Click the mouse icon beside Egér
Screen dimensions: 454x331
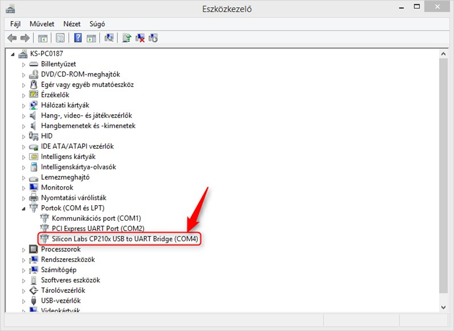pyautogui.click(x=34, y=85)
